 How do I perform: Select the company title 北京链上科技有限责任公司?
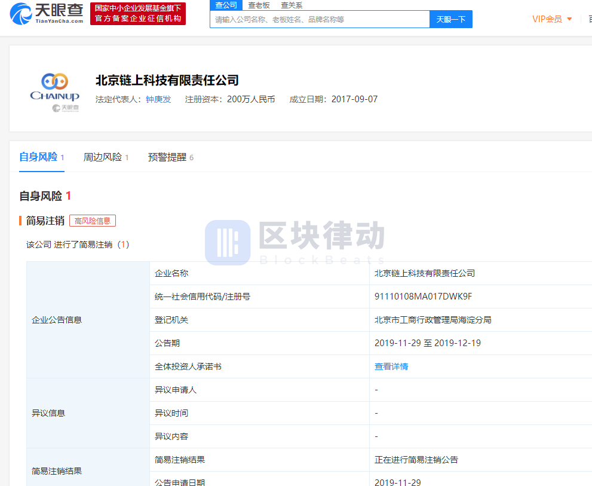coord(167,80)
